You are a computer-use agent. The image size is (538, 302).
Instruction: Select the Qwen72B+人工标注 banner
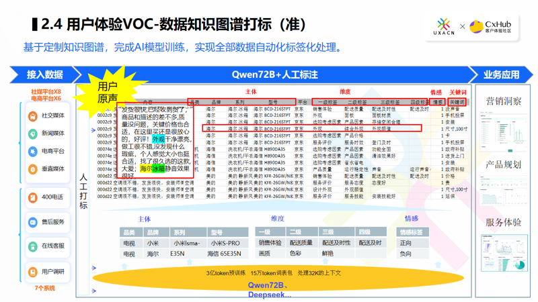pos(274,74)
